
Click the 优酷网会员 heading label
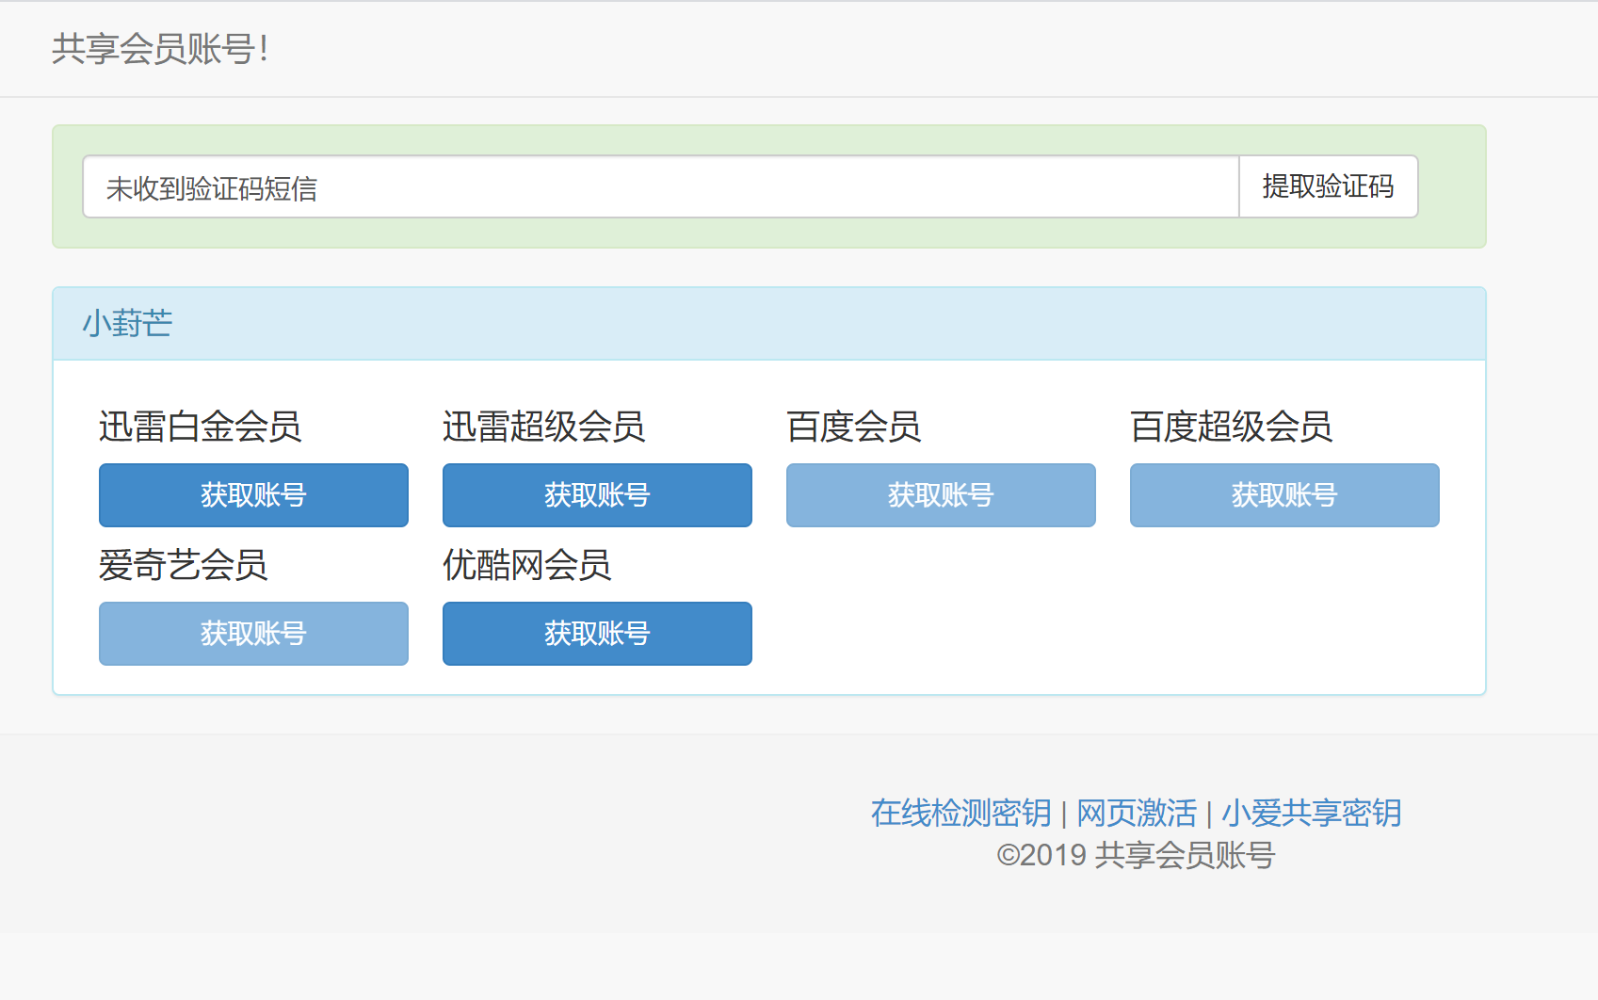tap(526, 565)
